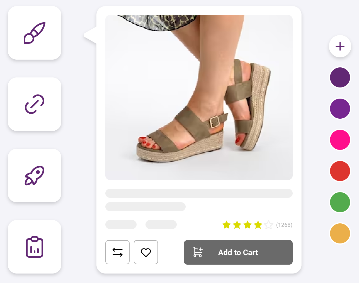The image size is (359, 283).
Task: Select the hot pink color swatch
Action: coord(340,140)
